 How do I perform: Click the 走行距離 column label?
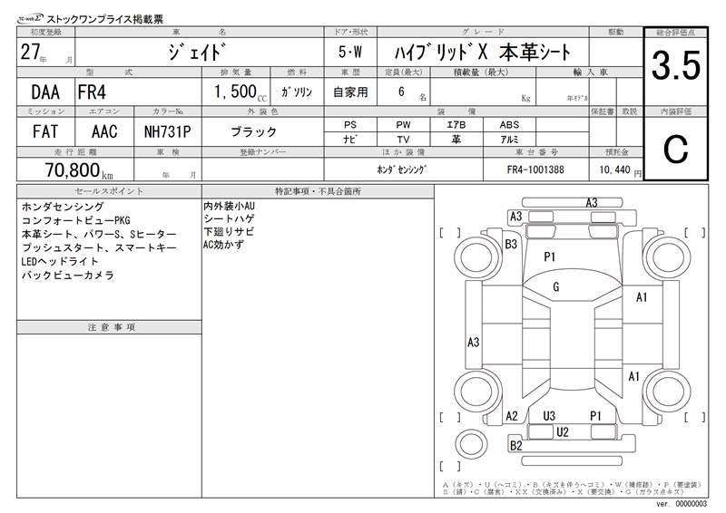tap(75, 151)
